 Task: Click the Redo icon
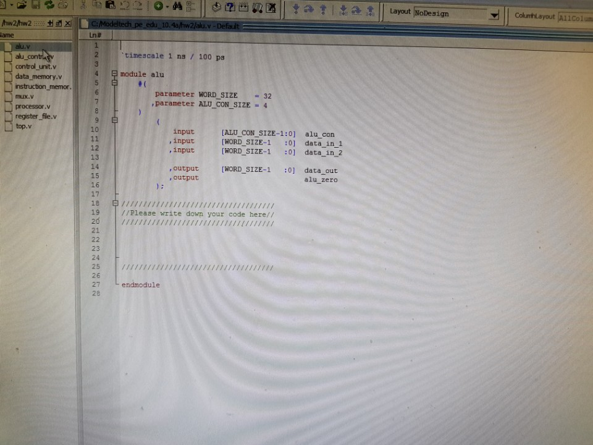click(x=138, y=6)
